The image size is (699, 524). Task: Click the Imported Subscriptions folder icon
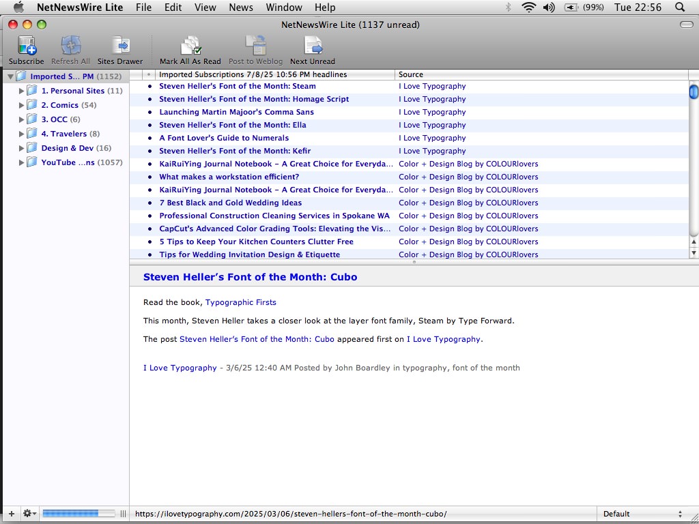point(21,76)
